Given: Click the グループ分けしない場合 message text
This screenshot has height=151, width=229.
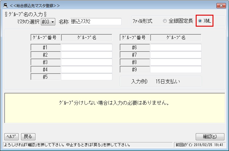Looking at the screenshot, I should coord(114,103).
